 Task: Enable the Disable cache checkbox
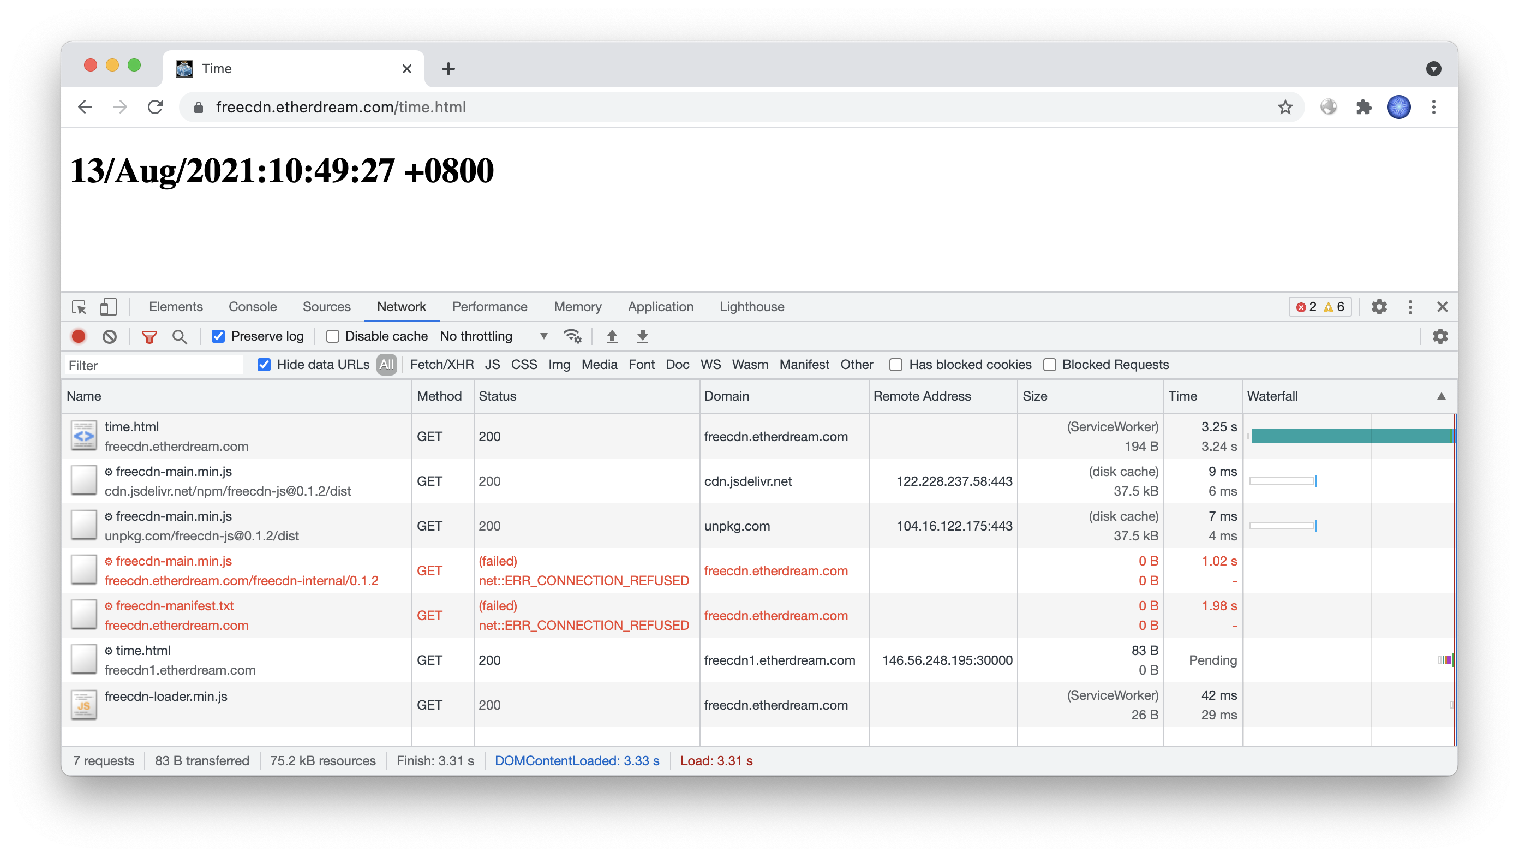point(331,336)
